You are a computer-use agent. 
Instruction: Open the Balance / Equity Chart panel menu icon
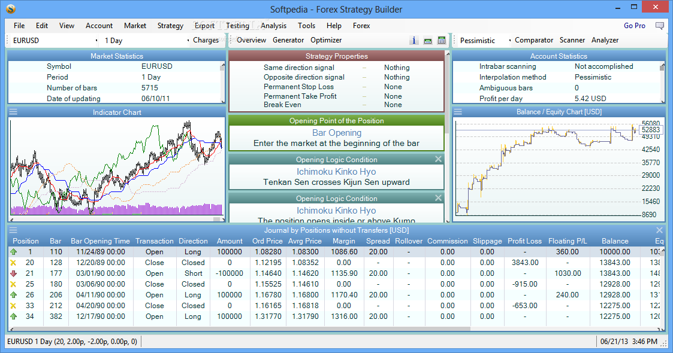(x=458, y=112)
